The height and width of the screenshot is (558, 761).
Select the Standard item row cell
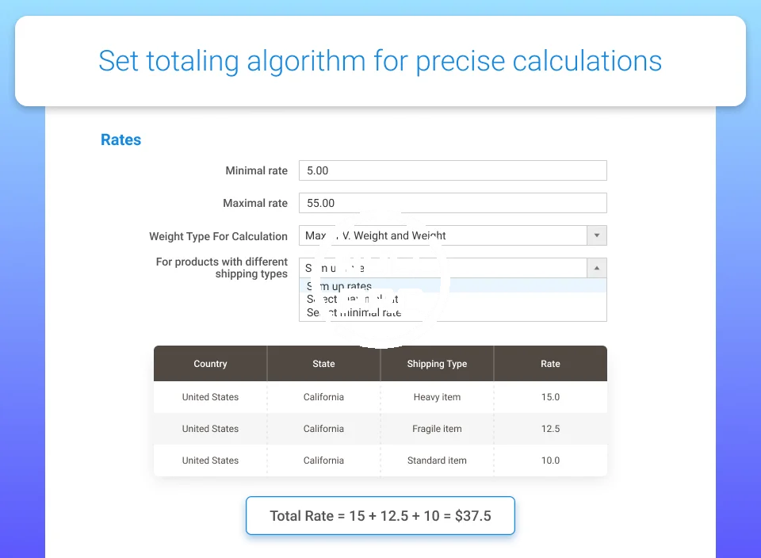[437, 461]
